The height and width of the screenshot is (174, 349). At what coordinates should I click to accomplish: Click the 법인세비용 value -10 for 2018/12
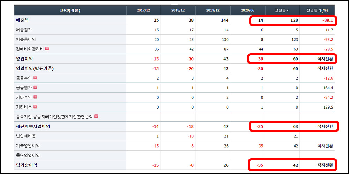pos(191,136)
